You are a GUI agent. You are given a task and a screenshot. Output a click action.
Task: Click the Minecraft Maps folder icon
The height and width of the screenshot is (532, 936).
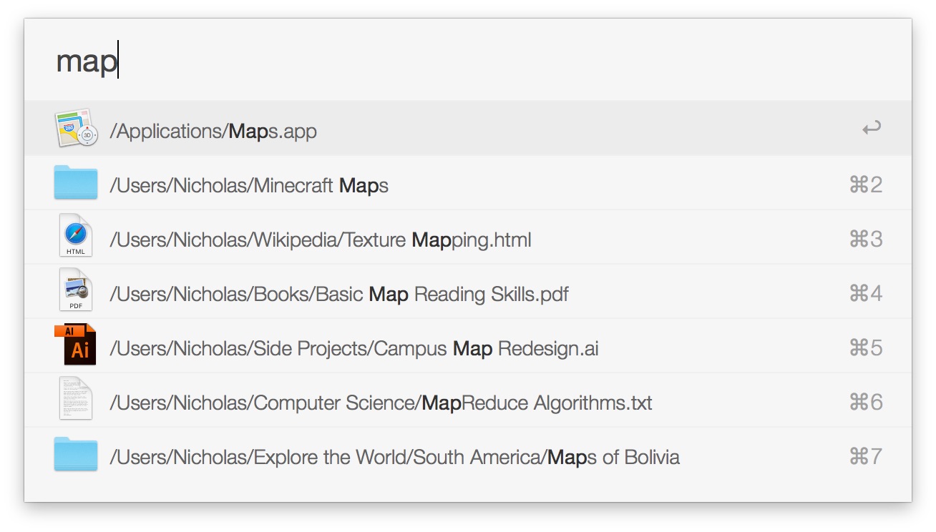click(76, 183)
